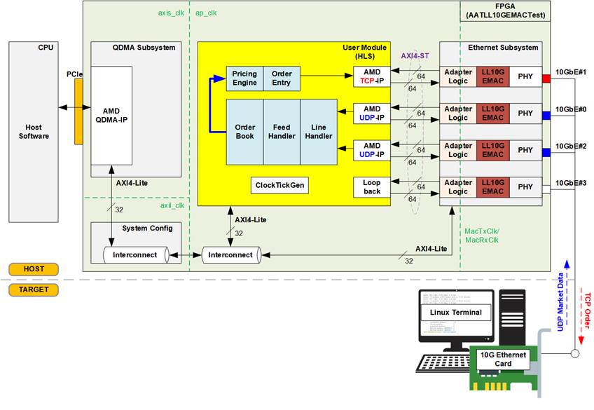This screenshot has height=410, width=594.
Task: Click the keyboard icon under the monitor
Action: [443, 363]
